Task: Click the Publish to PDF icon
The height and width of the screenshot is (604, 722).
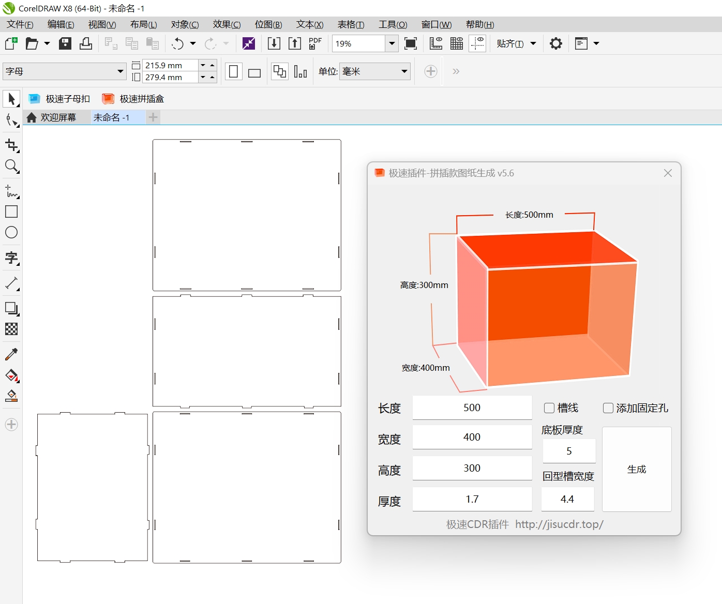Action: coord(315,43)
